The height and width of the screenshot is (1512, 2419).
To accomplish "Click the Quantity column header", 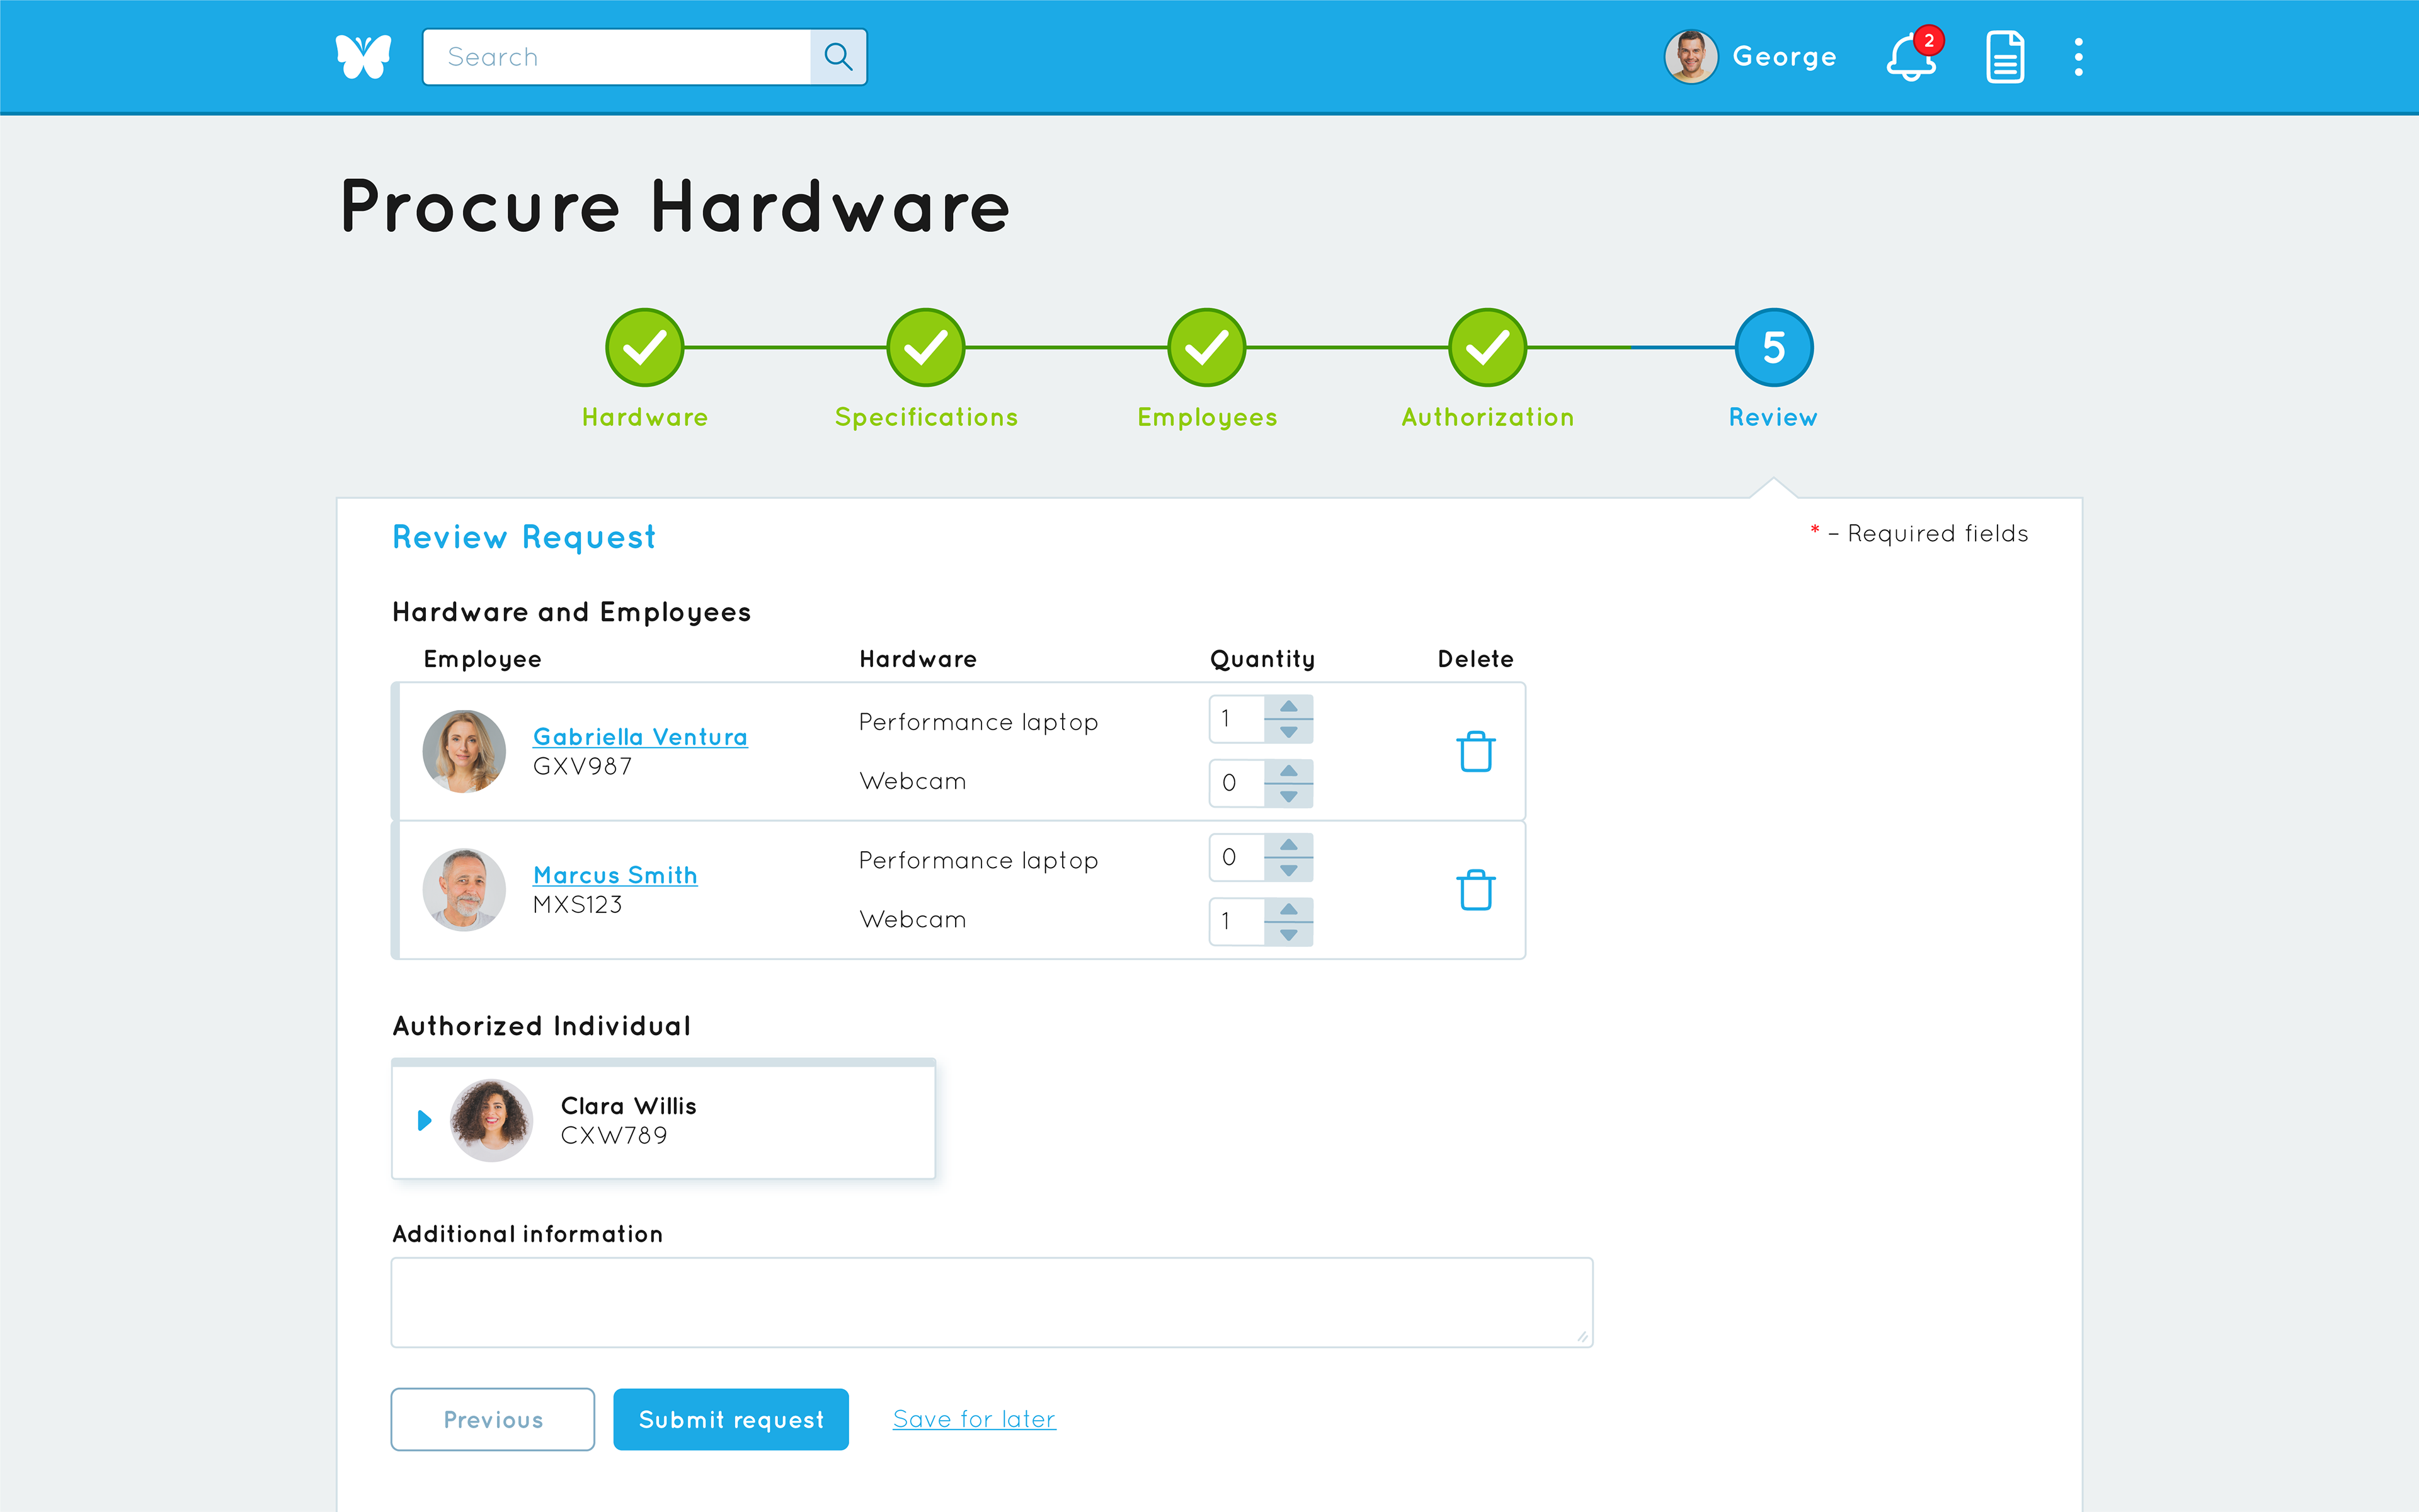I will 1262,659.
